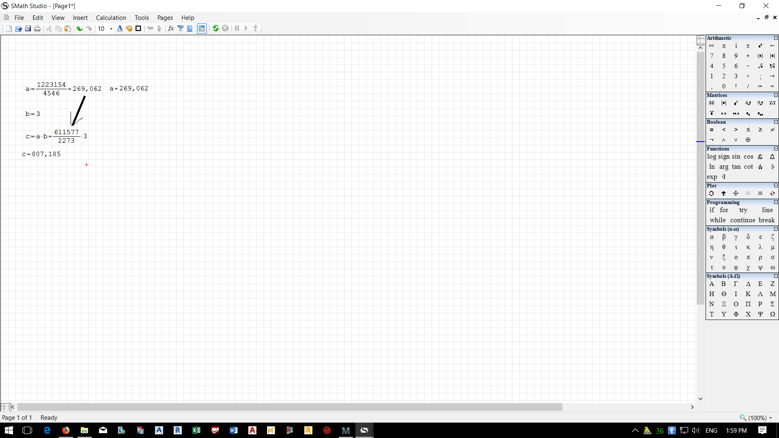779x438 pixels.
Task: Insert the sin function
Action: tap(736, 157)
